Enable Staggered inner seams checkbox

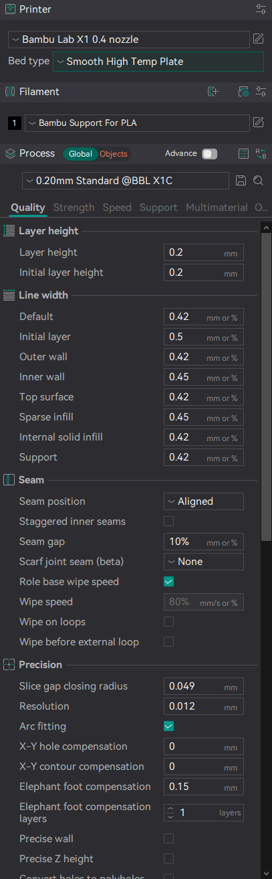(x=169, y=522)
